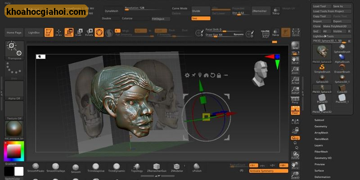The width and height of the screenshot is (360, 180).
Task: Click the Zoom canvas icon
Action: coord(295,70)
